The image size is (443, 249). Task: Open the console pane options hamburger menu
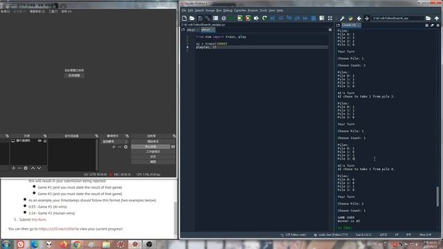(438, 25)
